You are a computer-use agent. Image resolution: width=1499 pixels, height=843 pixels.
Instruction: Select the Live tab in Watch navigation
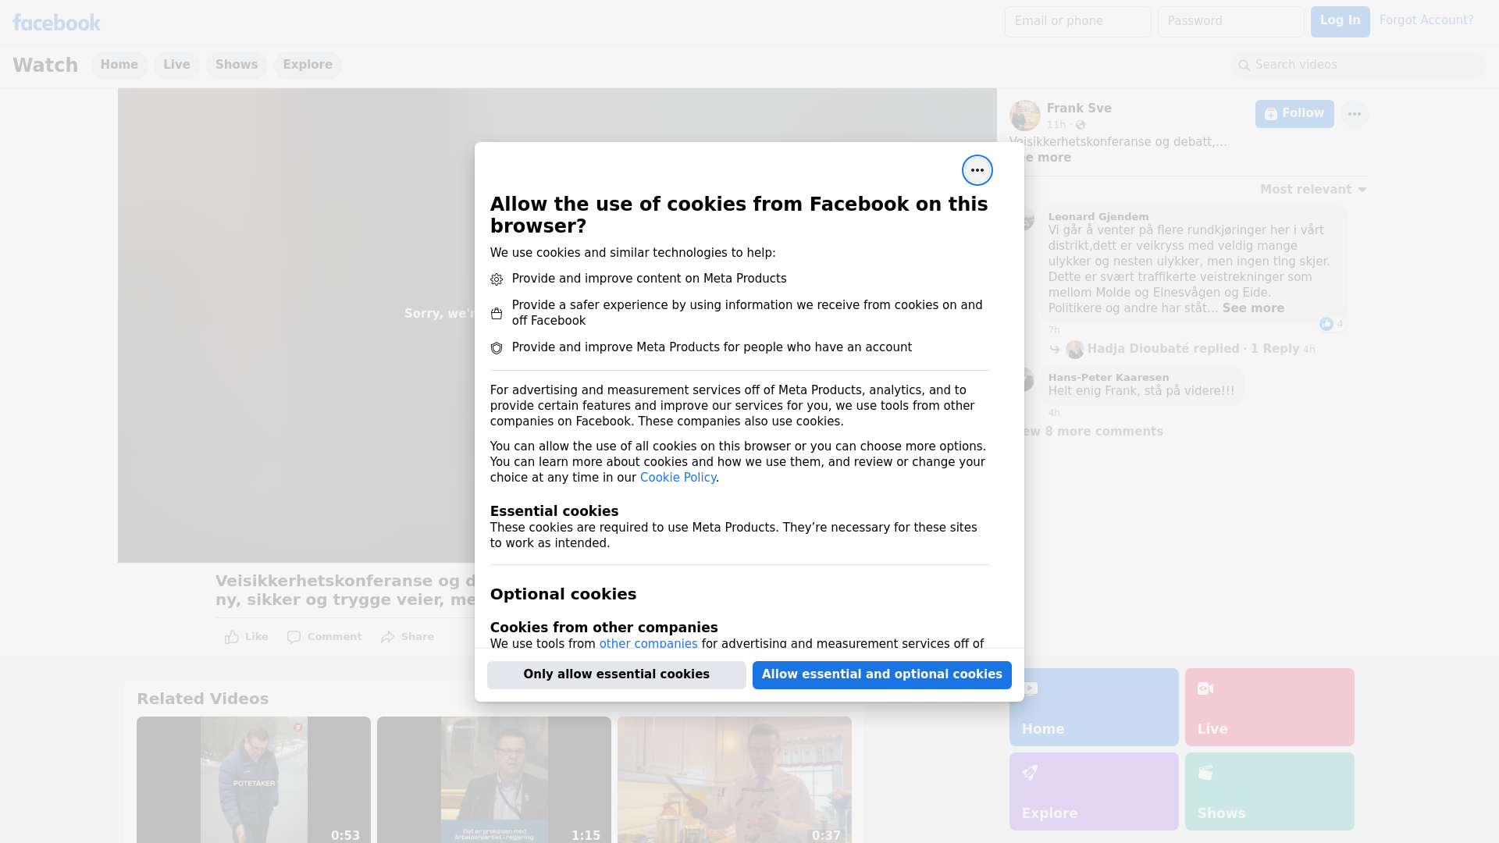coord(176,65)
